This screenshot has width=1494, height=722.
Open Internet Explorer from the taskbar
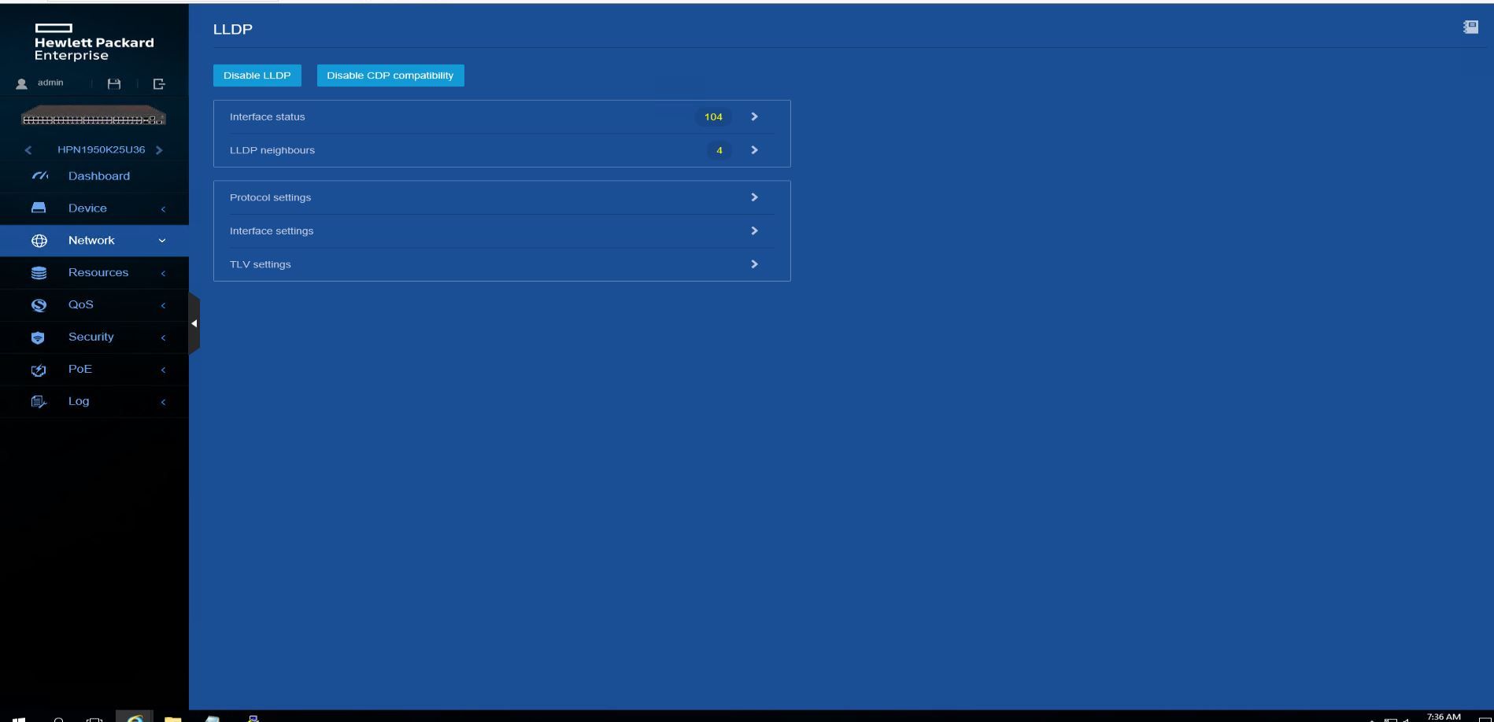point(135,718)
